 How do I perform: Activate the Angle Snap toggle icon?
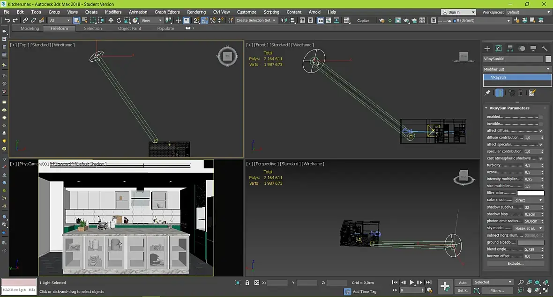(205, 21)
